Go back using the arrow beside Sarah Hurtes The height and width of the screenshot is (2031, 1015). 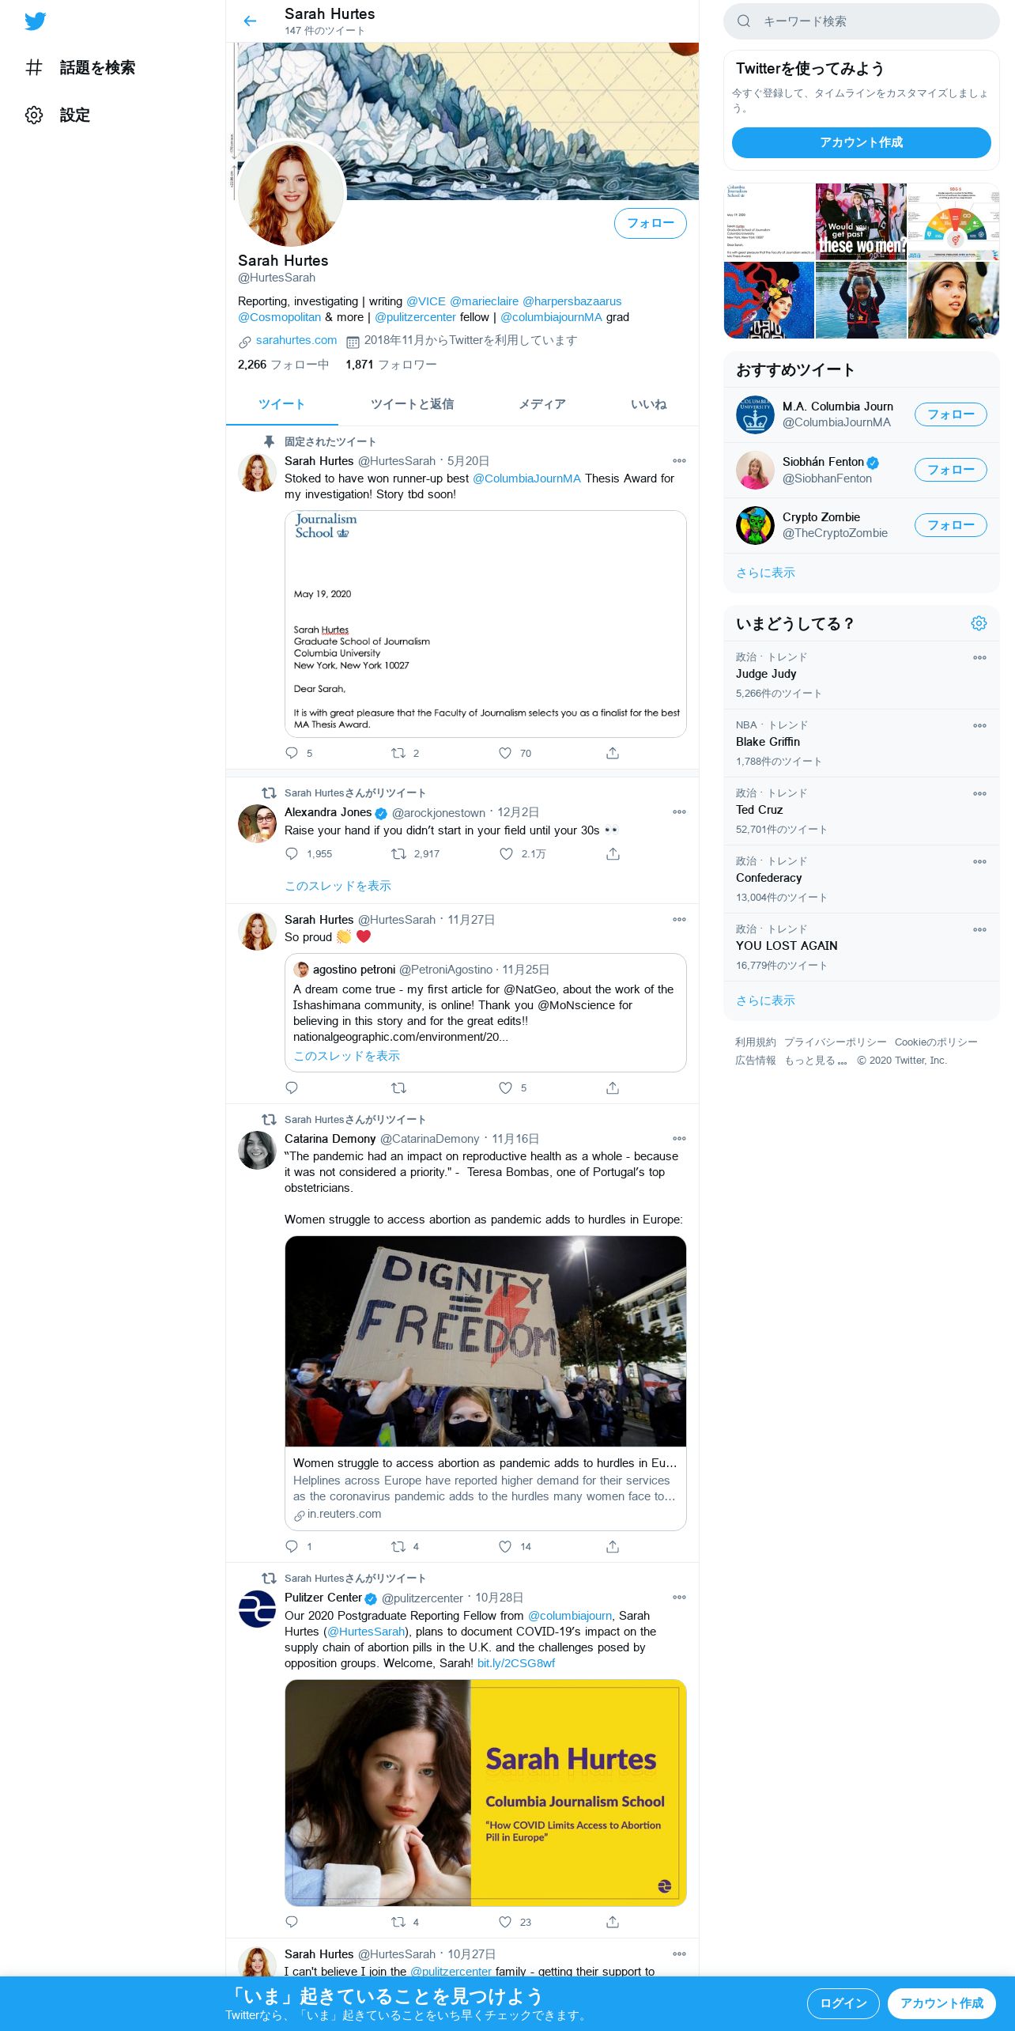click(x=250, y=21)
